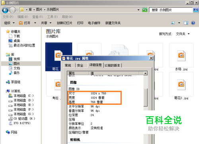Open the 编辑(E) menu

tap(23, 17)
